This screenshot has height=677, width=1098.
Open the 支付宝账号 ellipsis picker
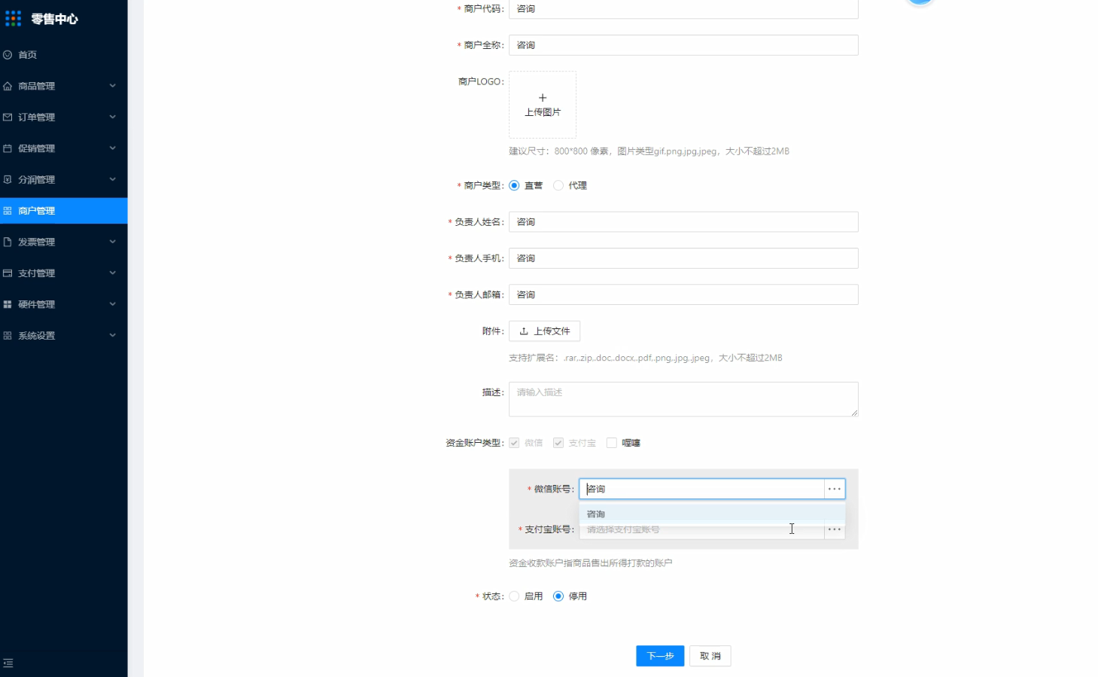(x=835, y=529)
